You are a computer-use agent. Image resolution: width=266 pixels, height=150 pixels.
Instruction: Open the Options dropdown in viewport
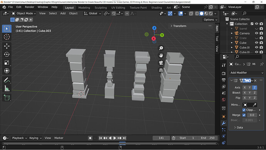(210, 20)
